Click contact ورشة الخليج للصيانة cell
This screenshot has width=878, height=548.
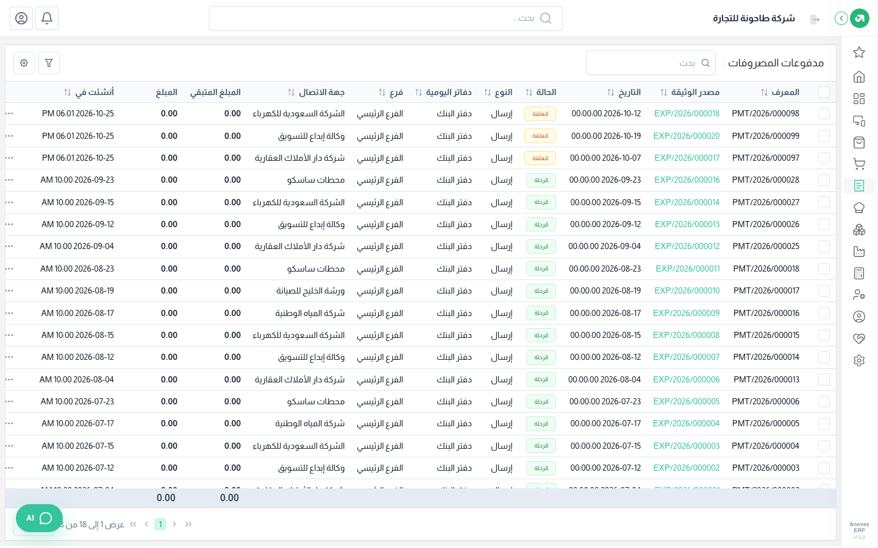pyautogui.click(x=310, y=291)
